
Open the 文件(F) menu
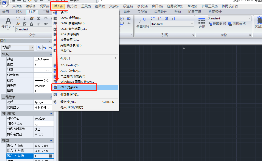coord(17,6)
